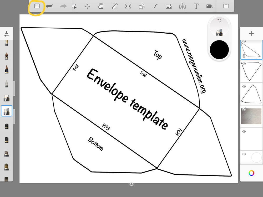Choose the Selection tool
The height and width of the screenshot is (197, 263).
pyautogui.click(x=74, y=6)
